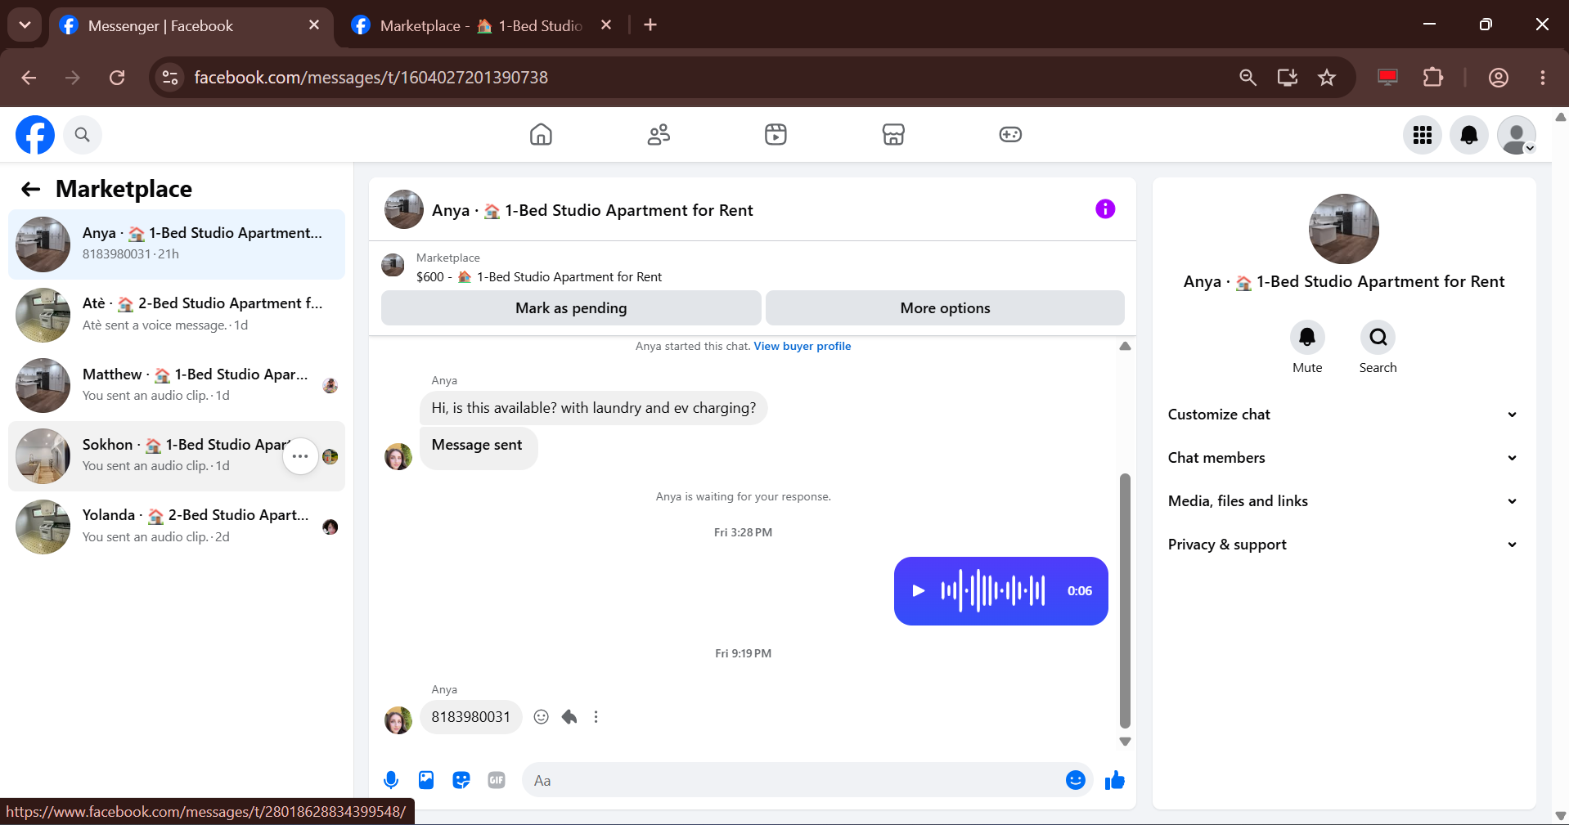The width and height of the screenshot is (1569, 825).
Task: Go to Facebook Home feed icon
Action: pyautogui.click(x=541, y=134)
